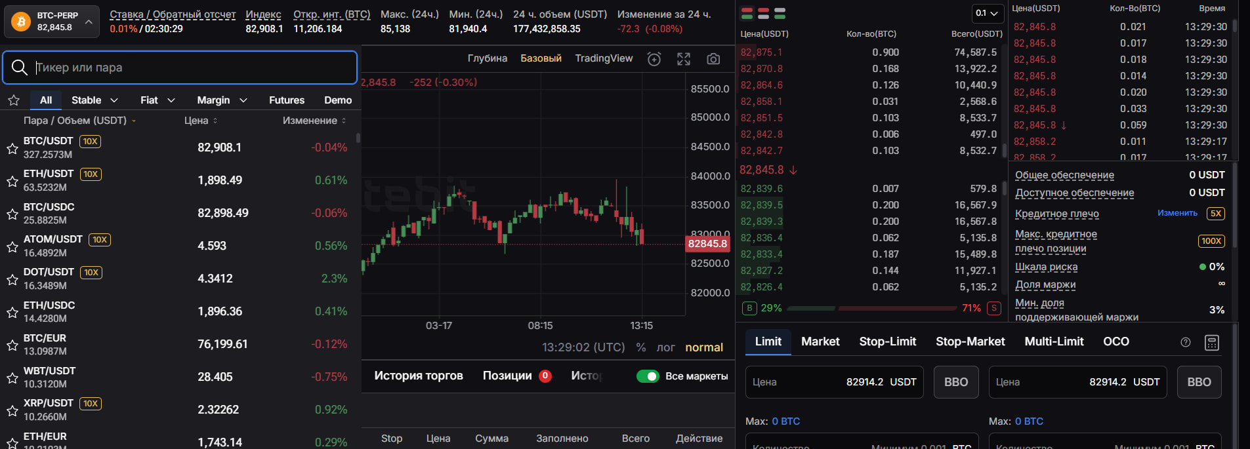The image size is (1250, 449).
Task: Take a chart screenshot with the camera icon
Action: [713, 59]
